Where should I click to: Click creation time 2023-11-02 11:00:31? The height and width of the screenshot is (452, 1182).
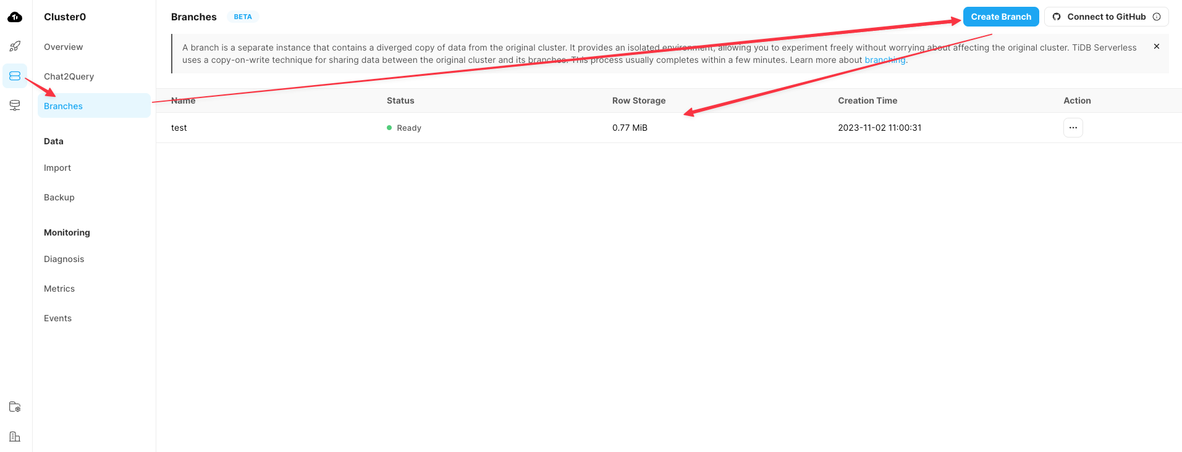point(879,128)
